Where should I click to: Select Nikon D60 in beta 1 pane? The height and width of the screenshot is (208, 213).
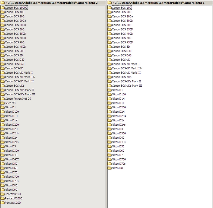pos(118,151)
